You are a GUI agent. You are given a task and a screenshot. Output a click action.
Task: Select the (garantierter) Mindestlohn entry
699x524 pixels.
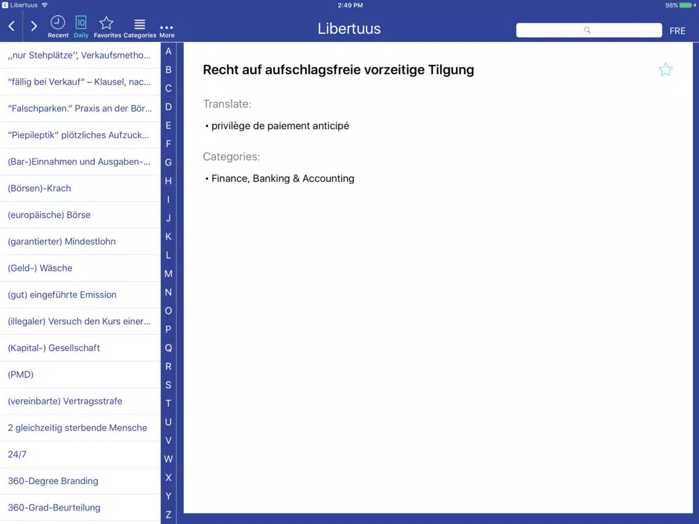tap(80, 242)
